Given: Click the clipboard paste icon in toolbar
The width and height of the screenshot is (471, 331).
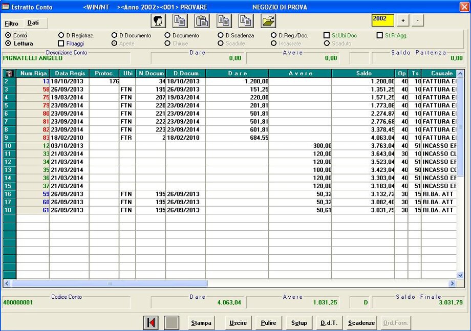Looking at the screenshot, I should [202, 21].
